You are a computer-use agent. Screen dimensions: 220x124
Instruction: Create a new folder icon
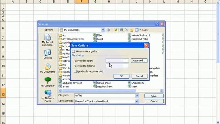pos(132,30)
